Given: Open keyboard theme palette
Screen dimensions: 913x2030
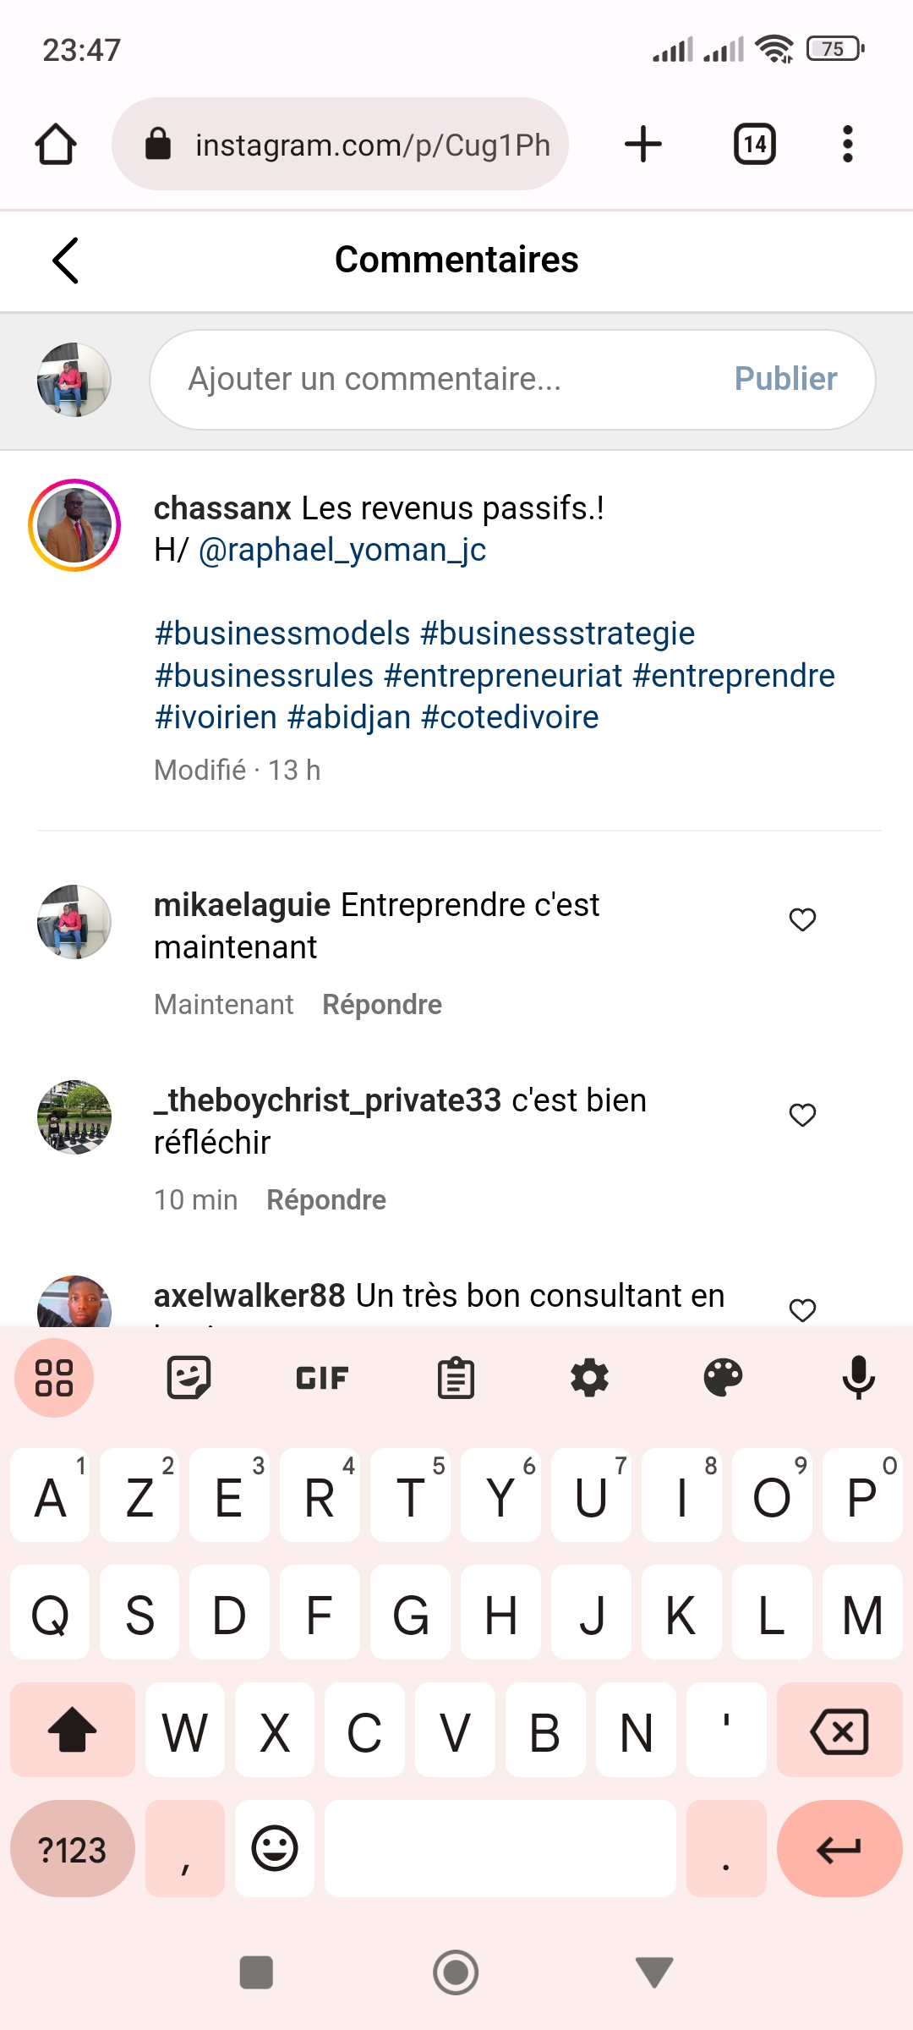Looking at the screenshot, I should [723, 1378].
